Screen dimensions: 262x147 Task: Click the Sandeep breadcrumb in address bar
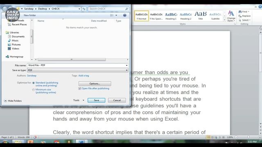[29, 9]
